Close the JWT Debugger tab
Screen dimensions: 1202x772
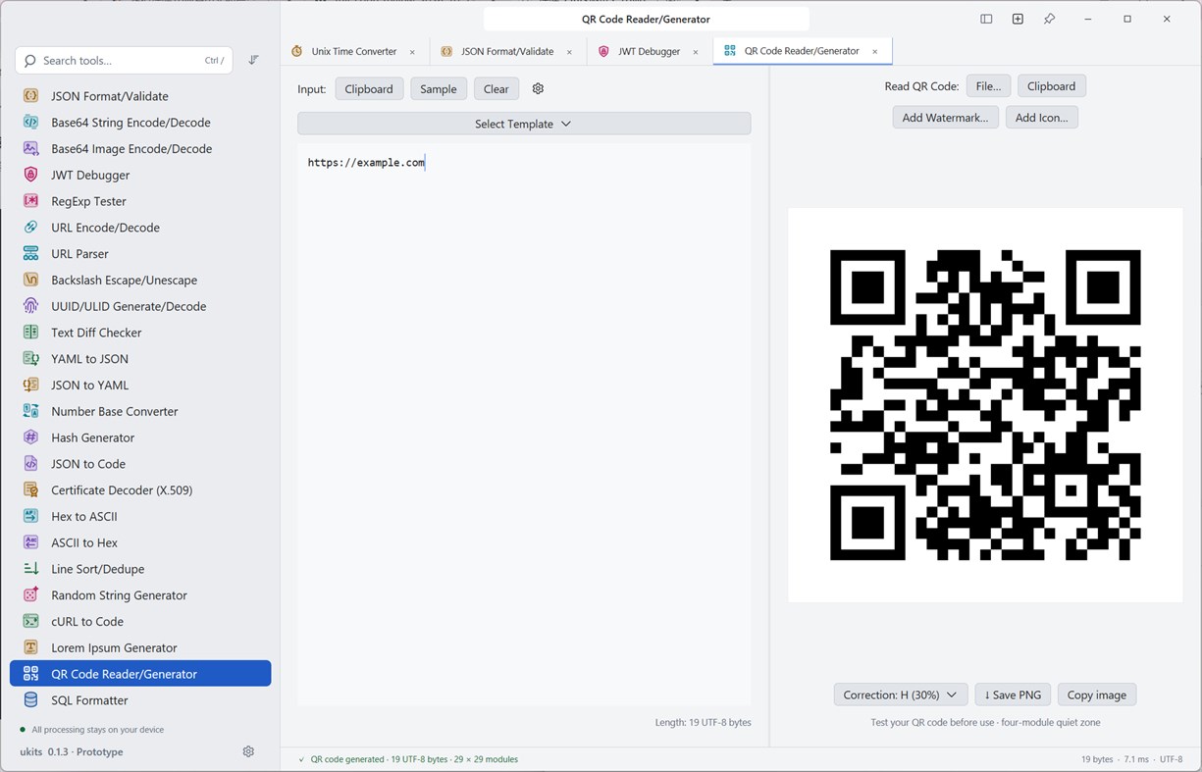coord(696,52)
